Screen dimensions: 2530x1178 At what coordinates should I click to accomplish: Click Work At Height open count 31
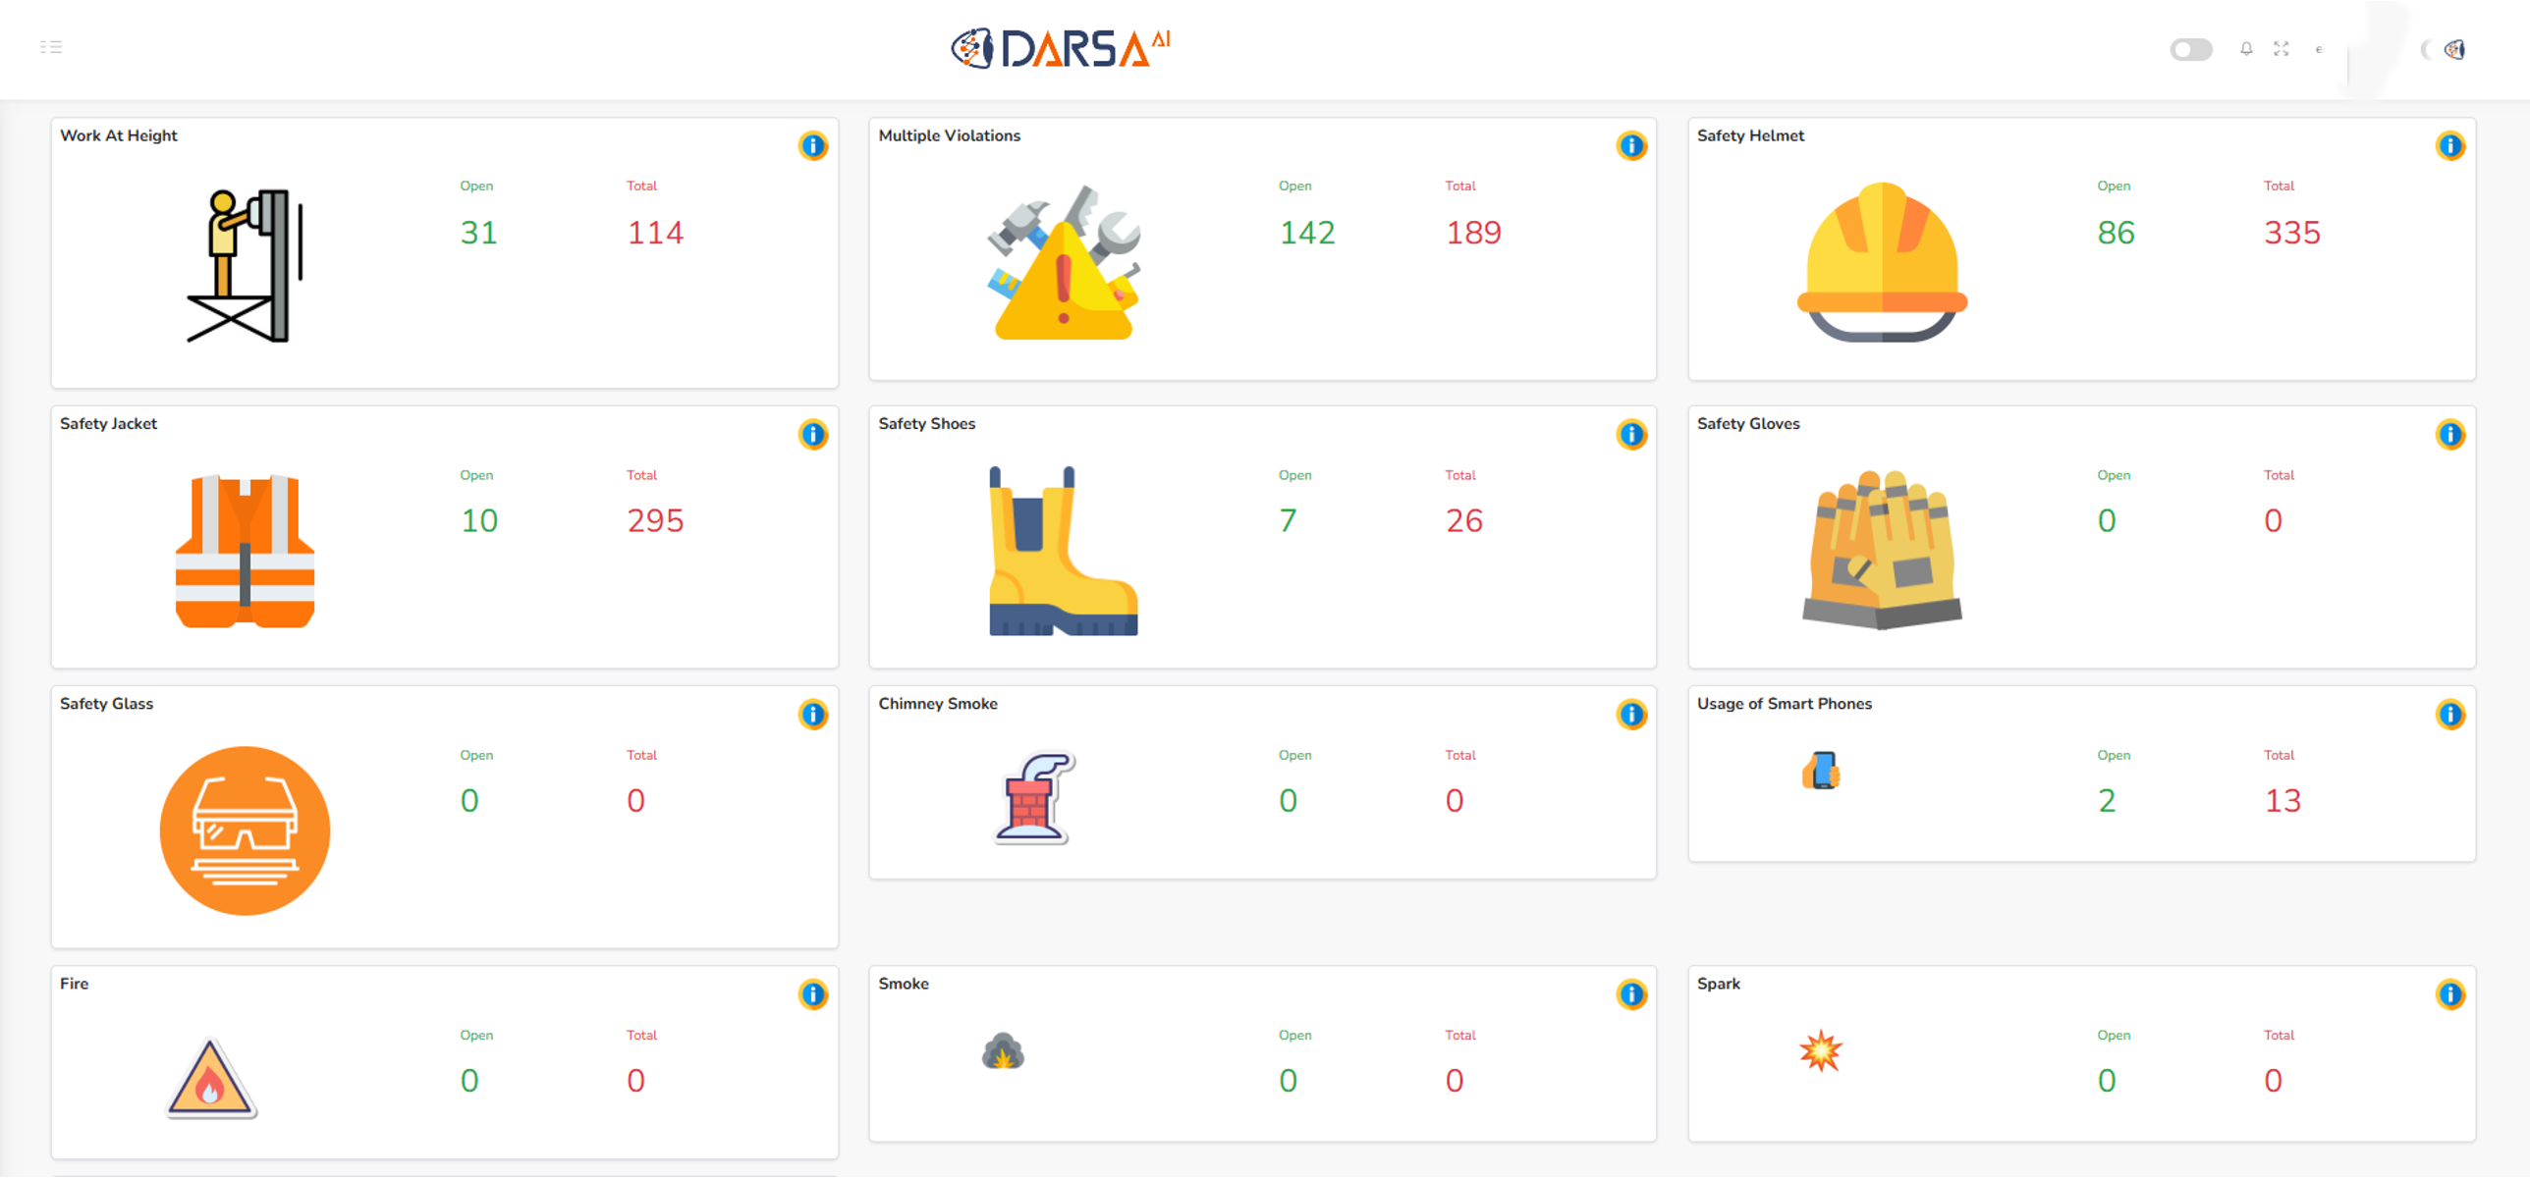(479, 233)
